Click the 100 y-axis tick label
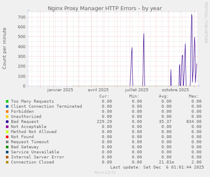This screenshot has height=177, width=210. click(22, 76)
